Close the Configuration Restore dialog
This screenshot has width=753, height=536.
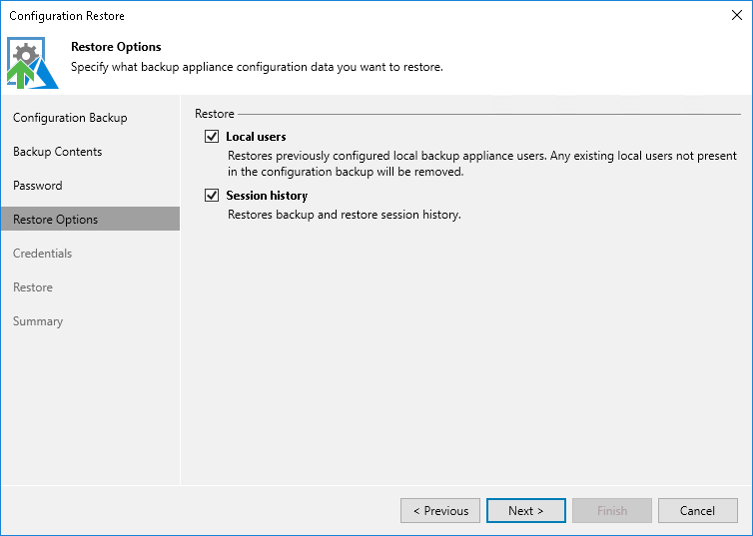pyautogui.click(x=737, y=16)
